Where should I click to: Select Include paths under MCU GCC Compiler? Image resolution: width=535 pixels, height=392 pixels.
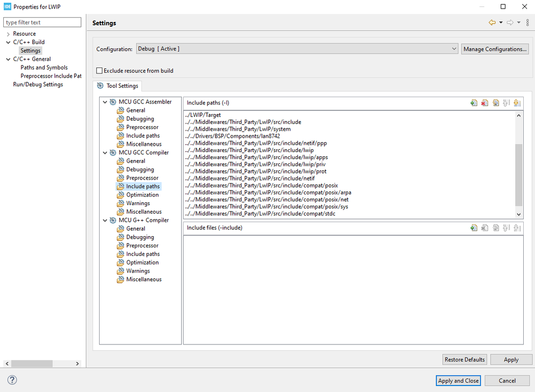[143, 186]
